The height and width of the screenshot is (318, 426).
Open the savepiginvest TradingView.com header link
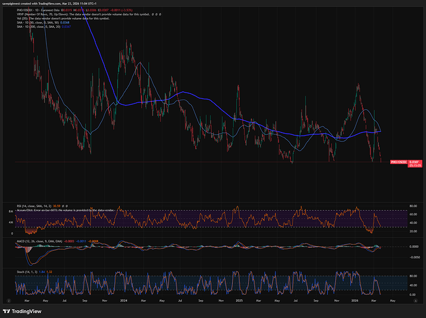tap(48, 4)
